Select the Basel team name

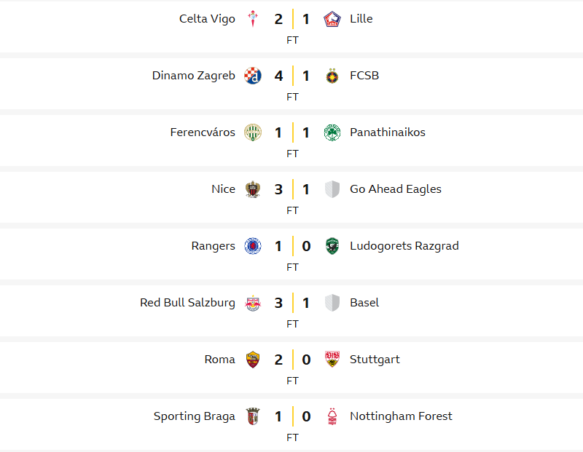[364, 303]
